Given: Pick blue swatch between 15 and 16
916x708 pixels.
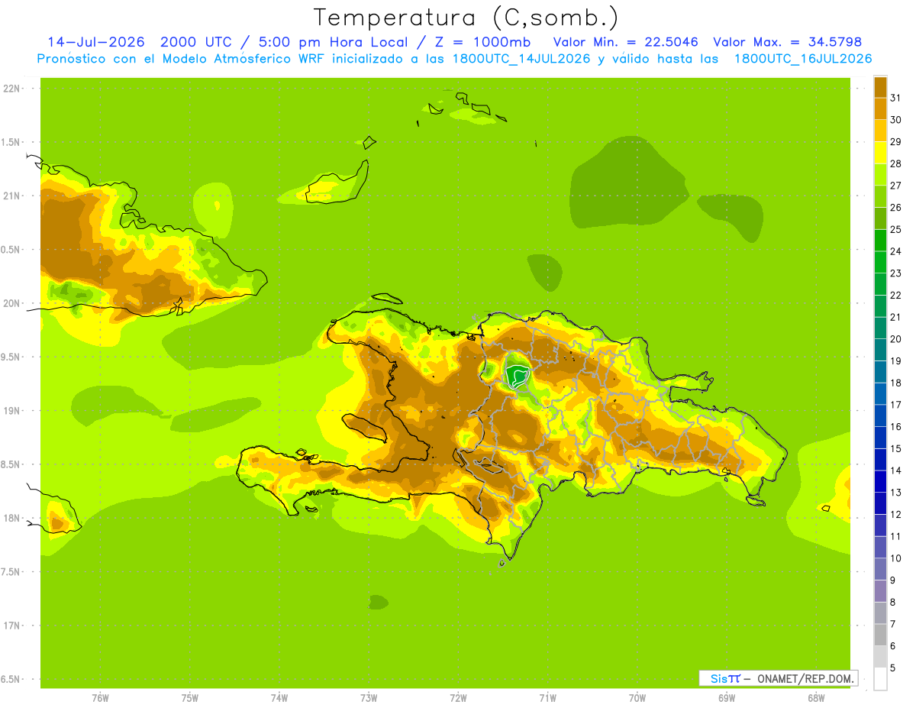Looking at the screenshot, I should [880, 438].
